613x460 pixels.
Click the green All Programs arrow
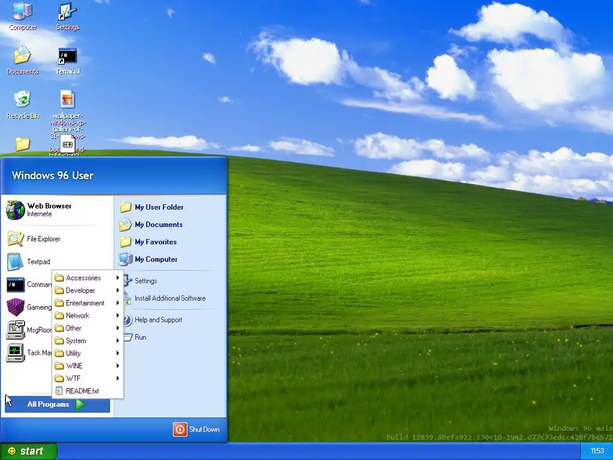click(x=80, y=404)
